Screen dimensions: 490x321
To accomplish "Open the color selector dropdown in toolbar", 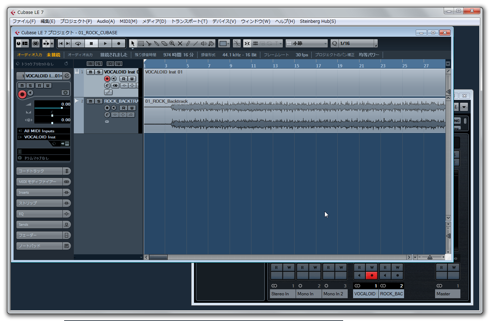I will coord(224,44).
